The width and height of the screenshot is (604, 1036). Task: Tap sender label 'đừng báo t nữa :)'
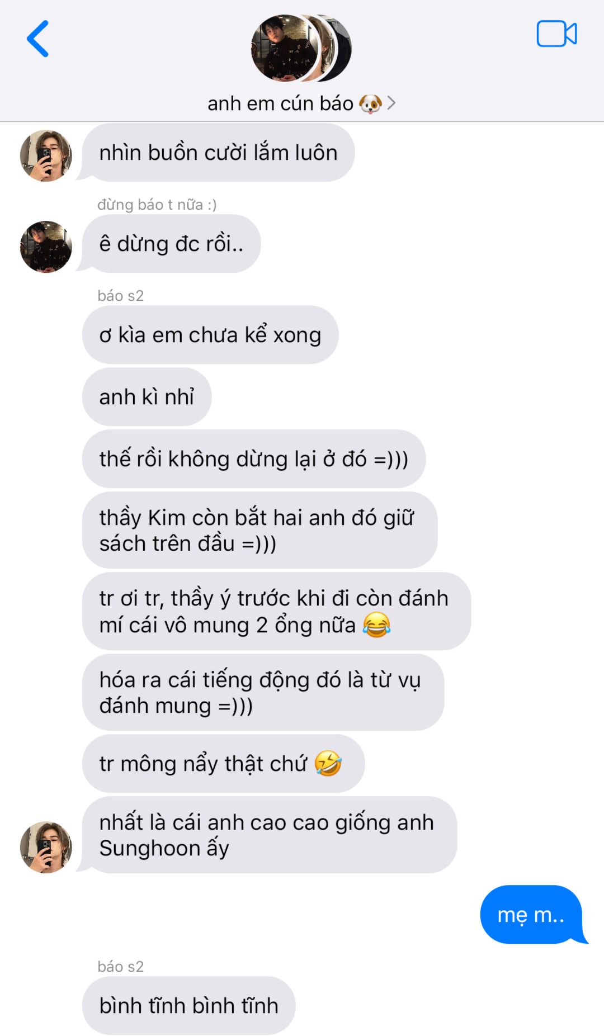(157, 205)
